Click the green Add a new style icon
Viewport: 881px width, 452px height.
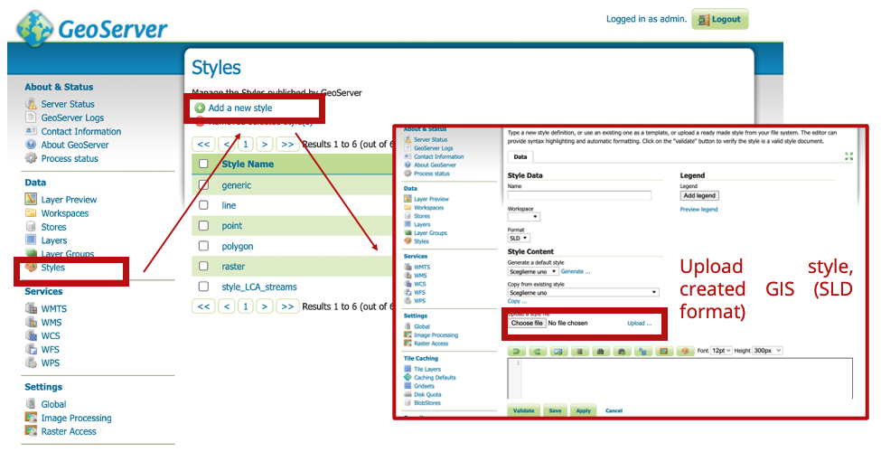(x=200, y=108)
